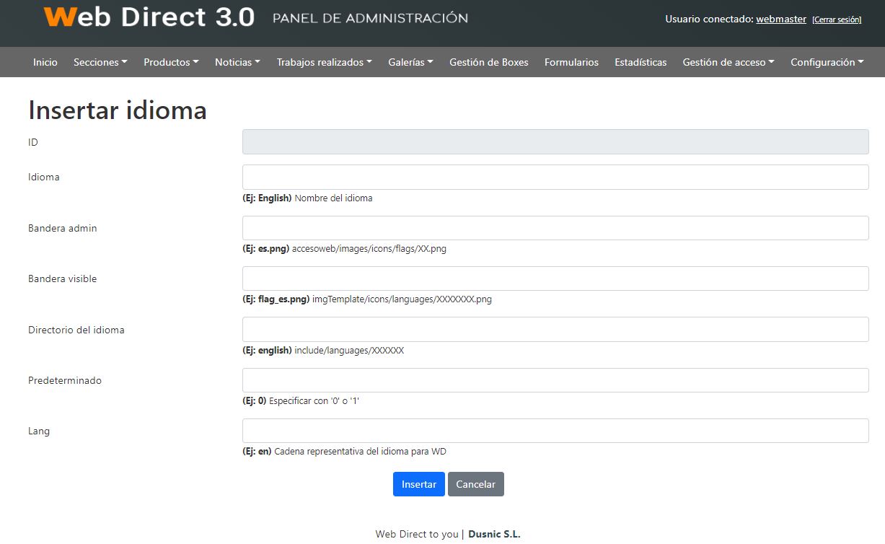This screenshot has width=885, height=544.
Task: Click the 'Nombre del idioma' hint text
Action: coord(333,198)
